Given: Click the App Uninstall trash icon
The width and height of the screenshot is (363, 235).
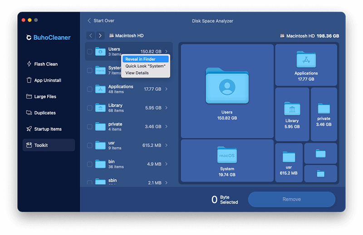Looking at the screenshot, I should [29, 80].
